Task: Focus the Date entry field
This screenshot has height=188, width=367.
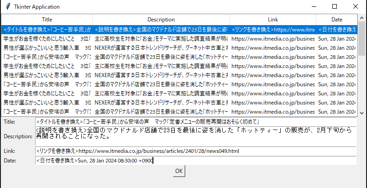Action: (195, 160)
